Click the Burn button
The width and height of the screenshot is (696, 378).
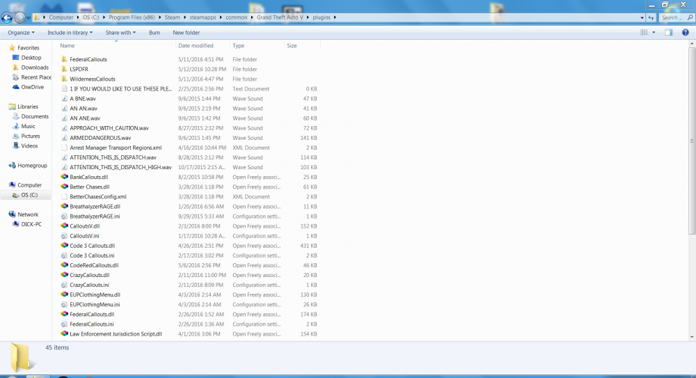tap(155, 33)
